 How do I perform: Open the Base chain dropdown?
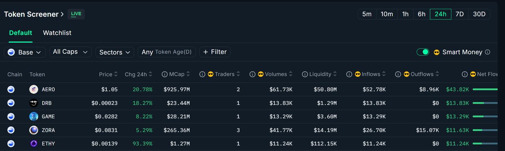coord(24,52)
